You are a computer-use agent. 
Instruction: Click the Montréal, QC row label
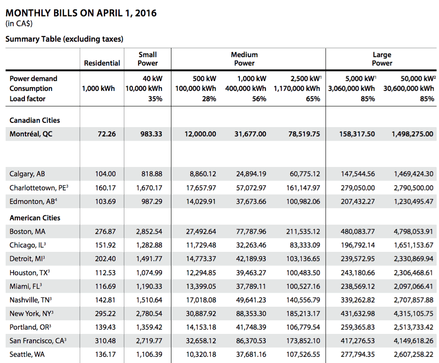pyautogui.click(x=31, y=134)
